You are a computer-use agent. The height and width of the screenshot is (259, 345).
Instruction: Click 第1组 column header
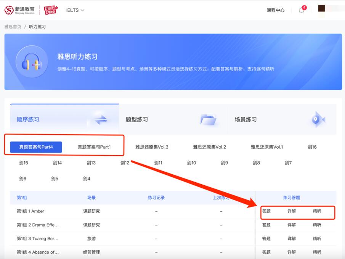tap(22, 198)
